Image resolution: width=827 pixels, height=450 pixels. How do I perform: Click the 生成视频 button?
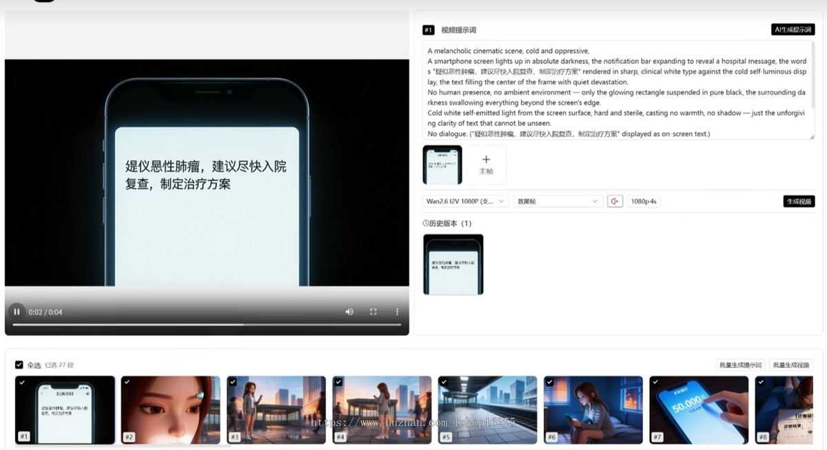pos(799,201)
